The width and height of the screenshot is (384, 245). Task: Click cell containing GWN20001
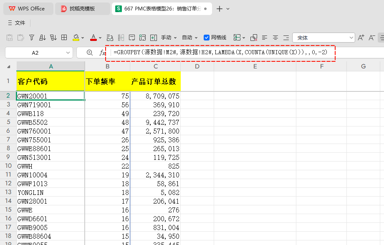tap(51, 96)
